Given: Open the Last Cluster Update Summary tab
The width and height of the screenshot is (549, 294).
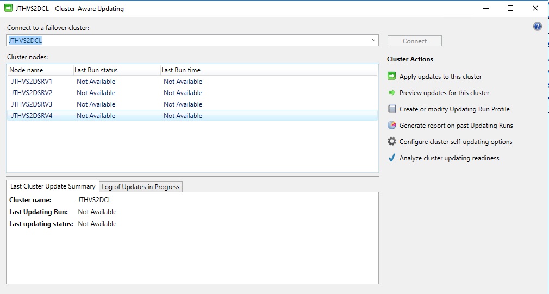Looking at the screenshot, I should 53,186.
